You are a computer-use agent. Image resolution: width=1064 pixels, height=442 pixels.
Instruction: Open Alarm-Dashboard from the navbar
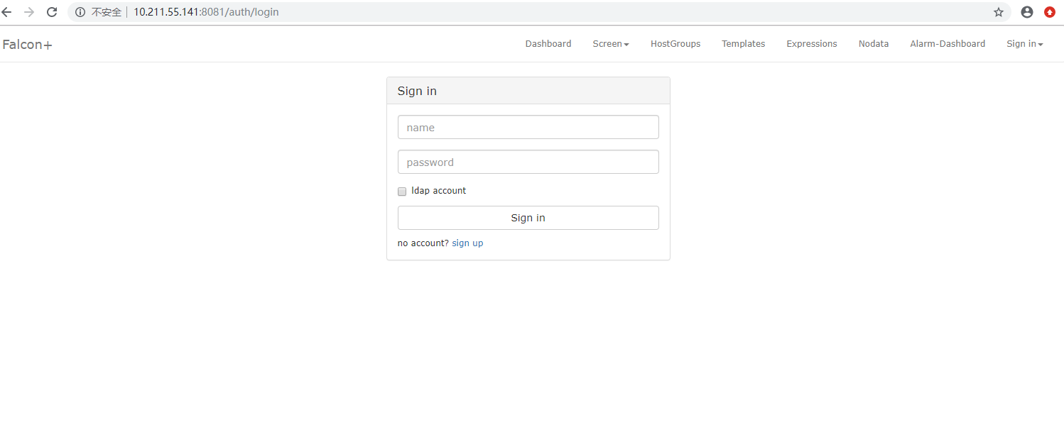tap(947, 44)
